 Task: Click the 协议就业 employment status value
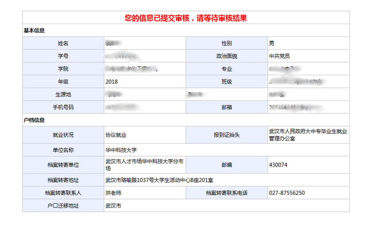116,135
